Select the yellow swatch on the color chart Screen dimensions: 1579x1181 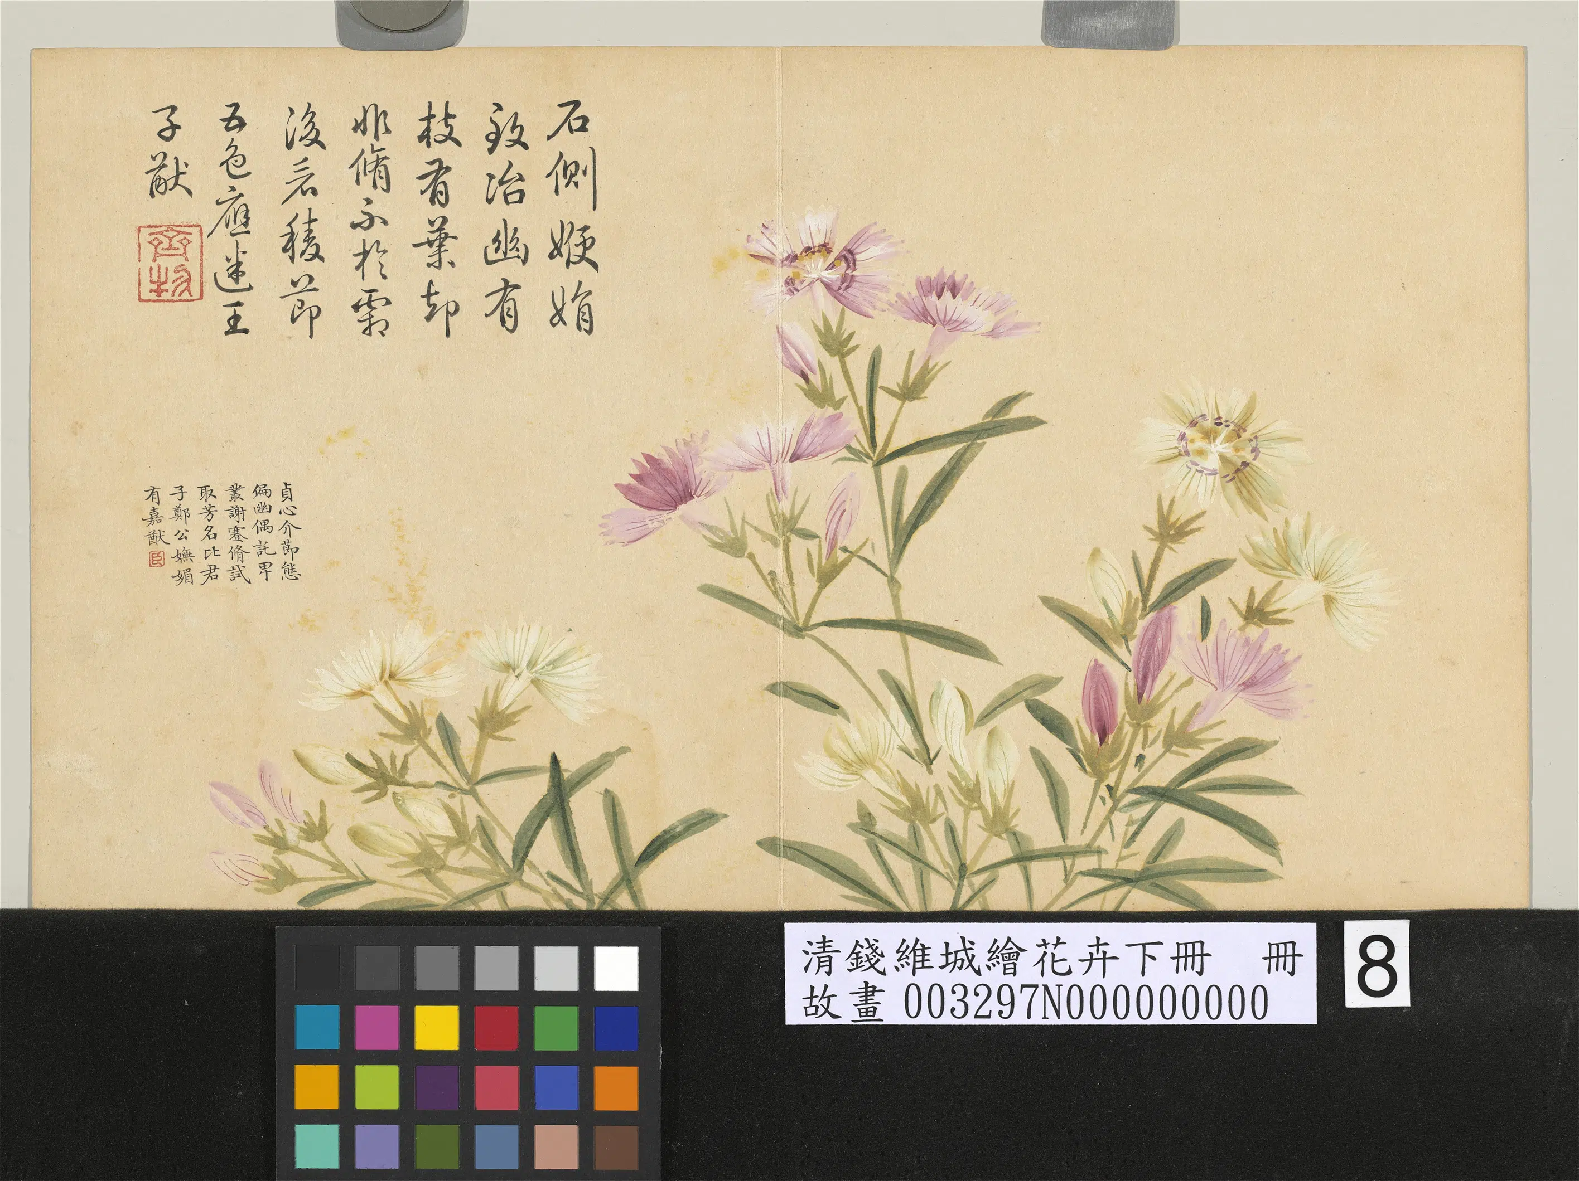pyautogui.click(x=437, y=1027)
